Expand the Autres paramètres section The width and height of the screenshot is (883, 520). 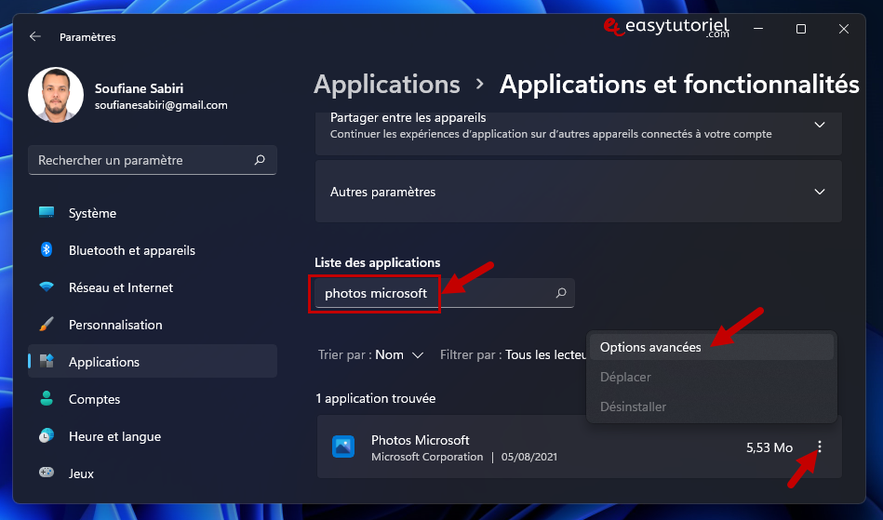tap(579, 192)
